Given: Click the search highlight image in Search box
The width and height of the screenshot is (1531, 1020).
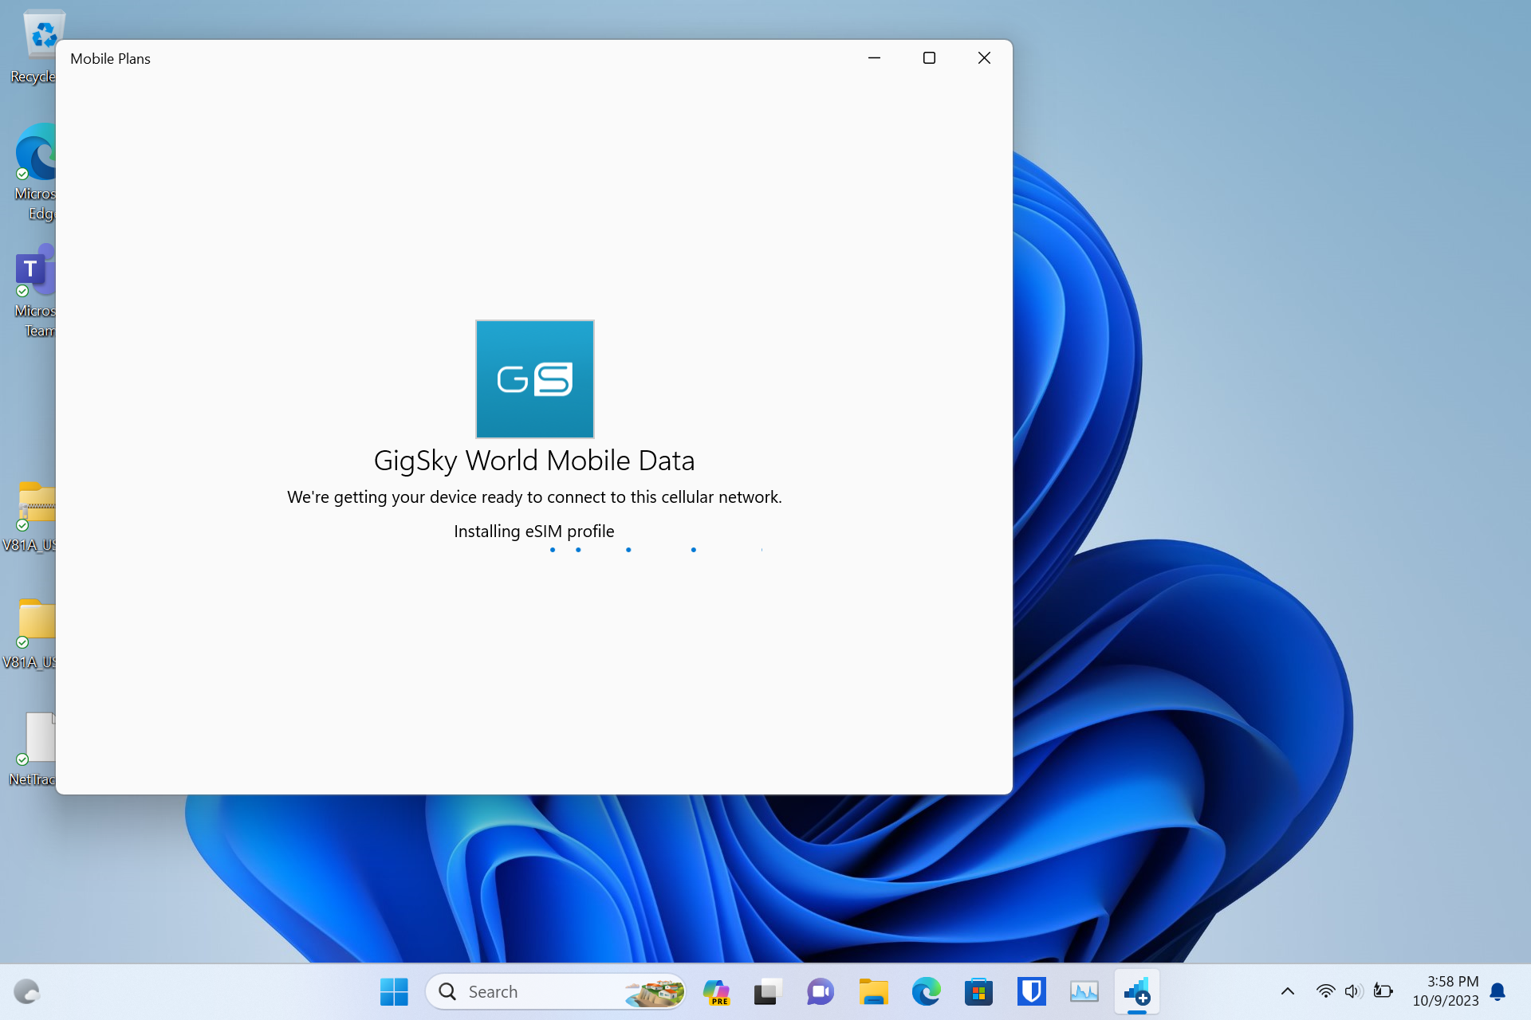Looking at the screenshot, I should [x=655, y=992].
